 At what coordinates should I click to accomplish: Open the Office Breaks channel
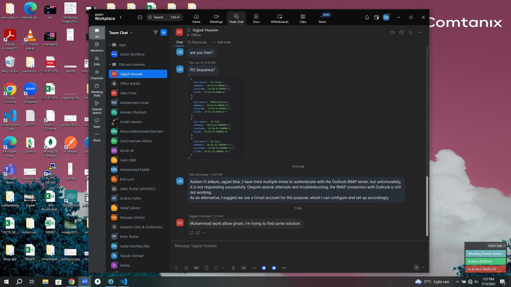tap(138, 83)
